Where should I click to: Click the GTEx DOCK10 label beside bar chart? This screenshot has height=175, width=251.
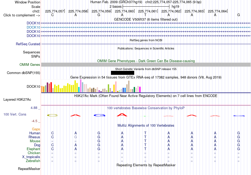[x=34, y=87]
